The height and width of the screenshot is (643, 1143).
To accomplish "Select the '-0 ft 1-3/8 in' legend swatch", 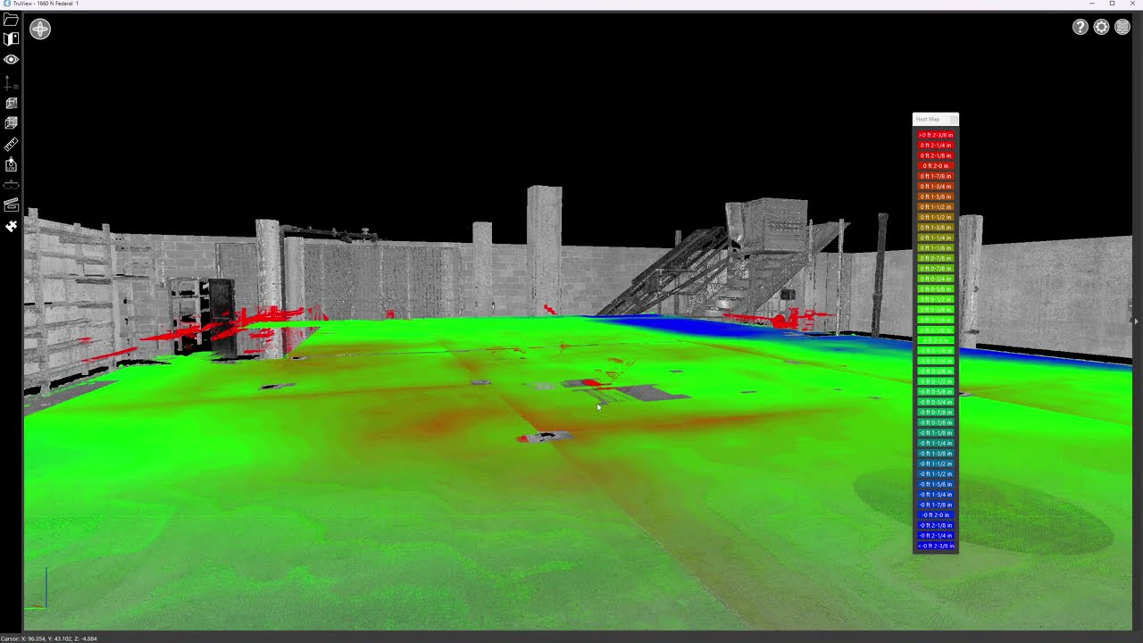I will 936,453.
